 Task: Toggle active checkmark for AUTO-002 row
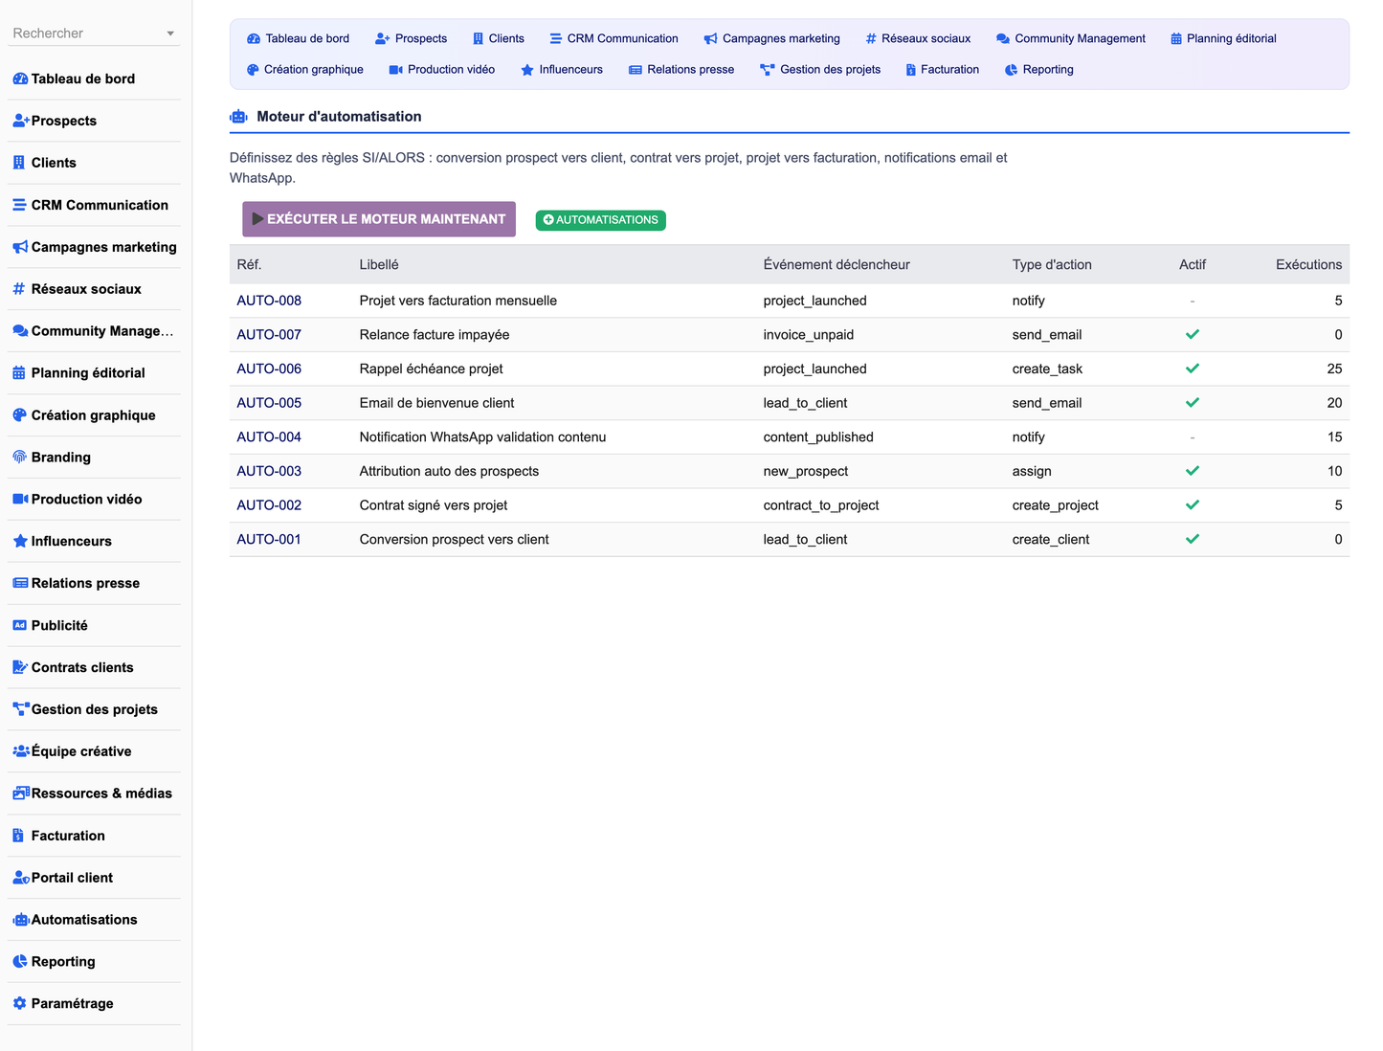(x=1193, y=505)
